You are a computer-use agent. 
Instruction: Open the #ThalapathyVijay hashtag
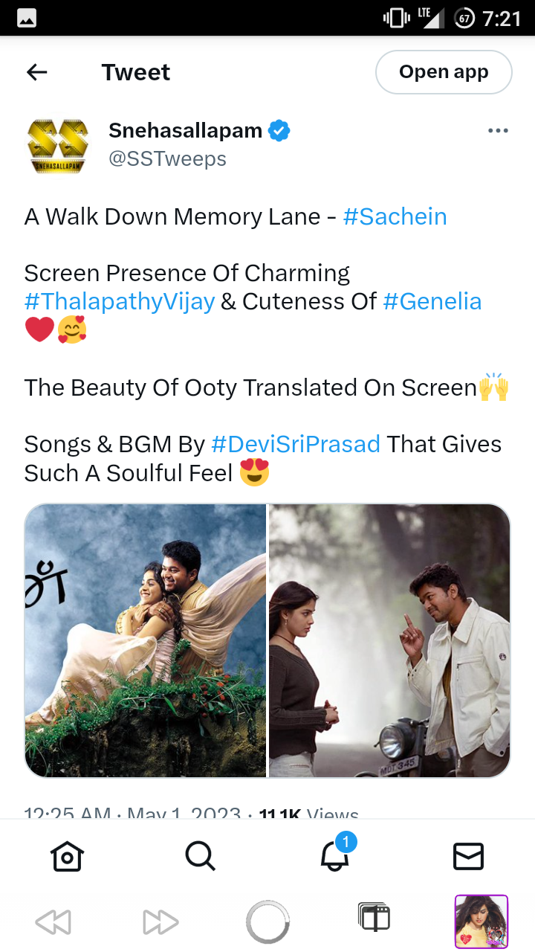click(x=120, y=301)
